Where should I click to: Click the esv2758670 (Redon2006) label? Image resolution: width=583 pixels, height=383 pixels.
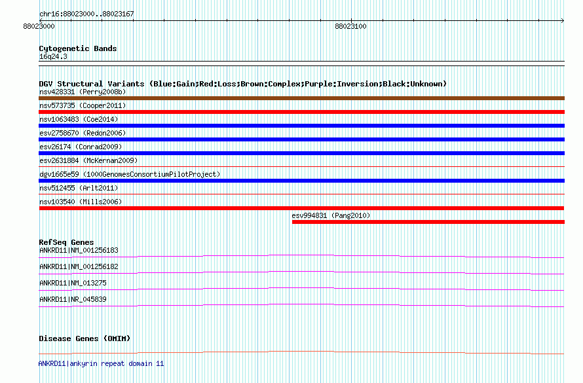click(83, 133)
